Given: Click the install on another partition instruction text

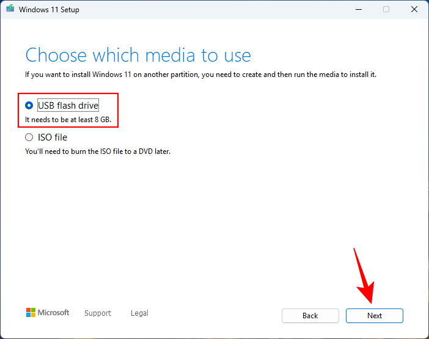Looking at the screenshot, I should pyautogui.click(x=201, y=74).
